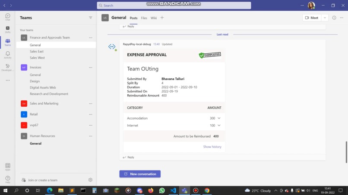
Task: Open WhatsApp from taskbar
Action: (162, 191)
